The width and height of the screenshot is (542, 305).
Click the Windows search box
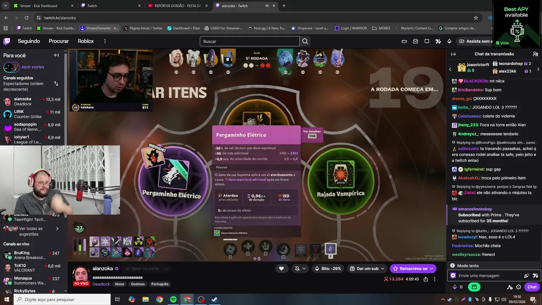click(62, 299)
